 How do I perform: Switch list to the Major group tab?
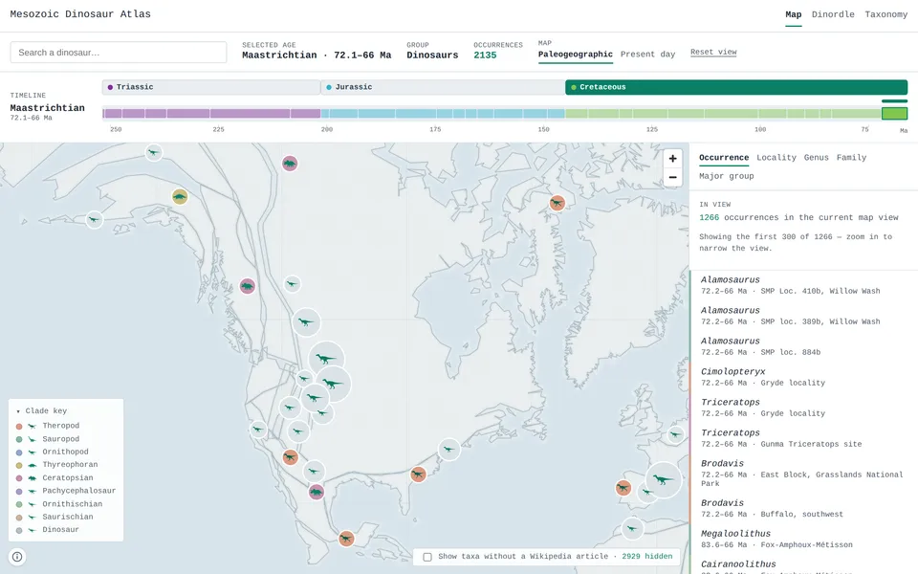(x=726, y=176)
